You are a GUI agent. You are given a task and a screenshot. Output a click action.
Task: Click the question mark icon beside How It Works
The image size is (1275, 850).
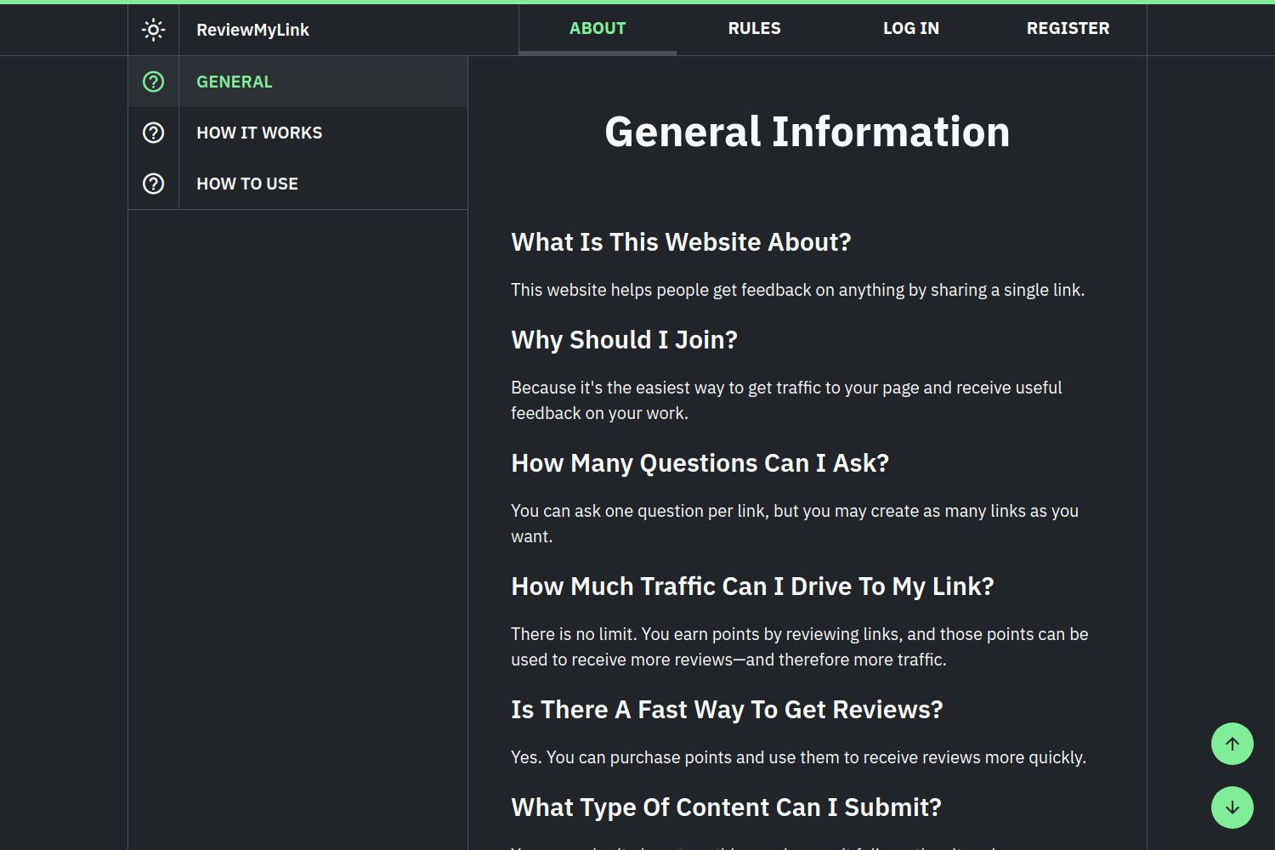point(153,133)
